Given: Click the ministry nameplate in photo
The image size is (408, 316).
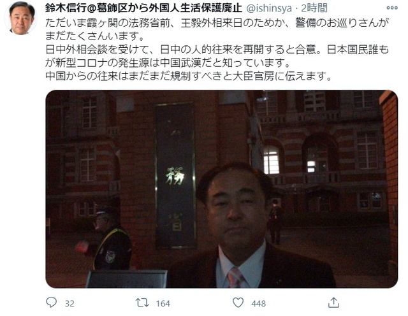Looking at the screenshot, I should [x=175, y=175].
